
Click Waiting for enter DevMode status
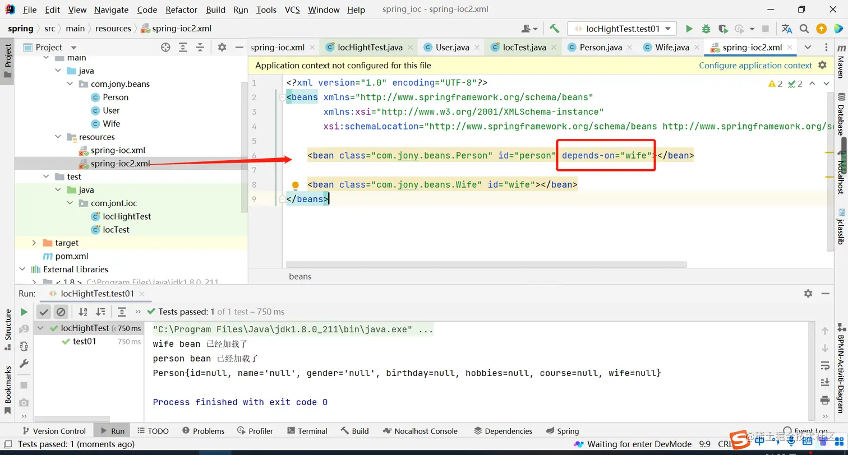tap(634, 444)
